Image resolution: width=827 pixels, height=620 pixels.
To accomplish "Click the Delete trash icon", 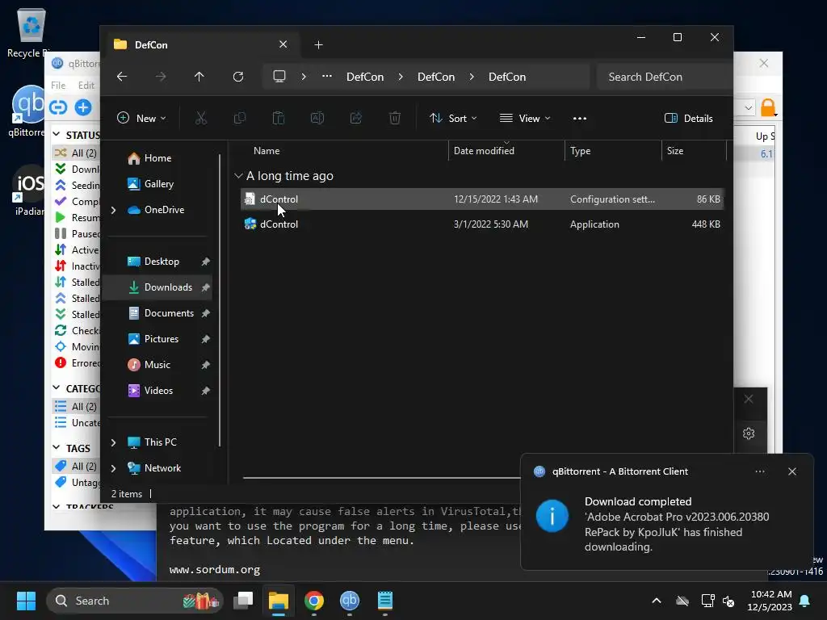I will (394, 118).
